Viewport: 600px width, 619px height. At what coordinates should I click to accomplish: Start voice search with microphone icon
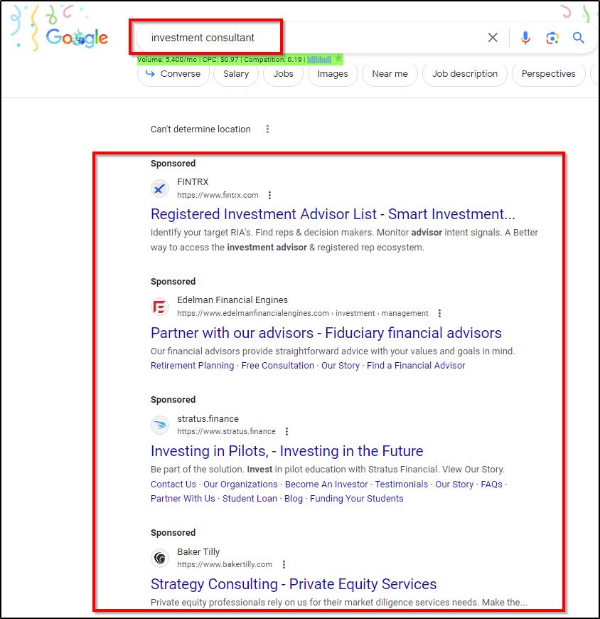point(525,38)
